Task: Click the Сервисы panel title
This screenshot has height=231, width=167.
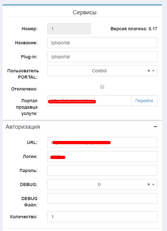Action: click(85, 12)
